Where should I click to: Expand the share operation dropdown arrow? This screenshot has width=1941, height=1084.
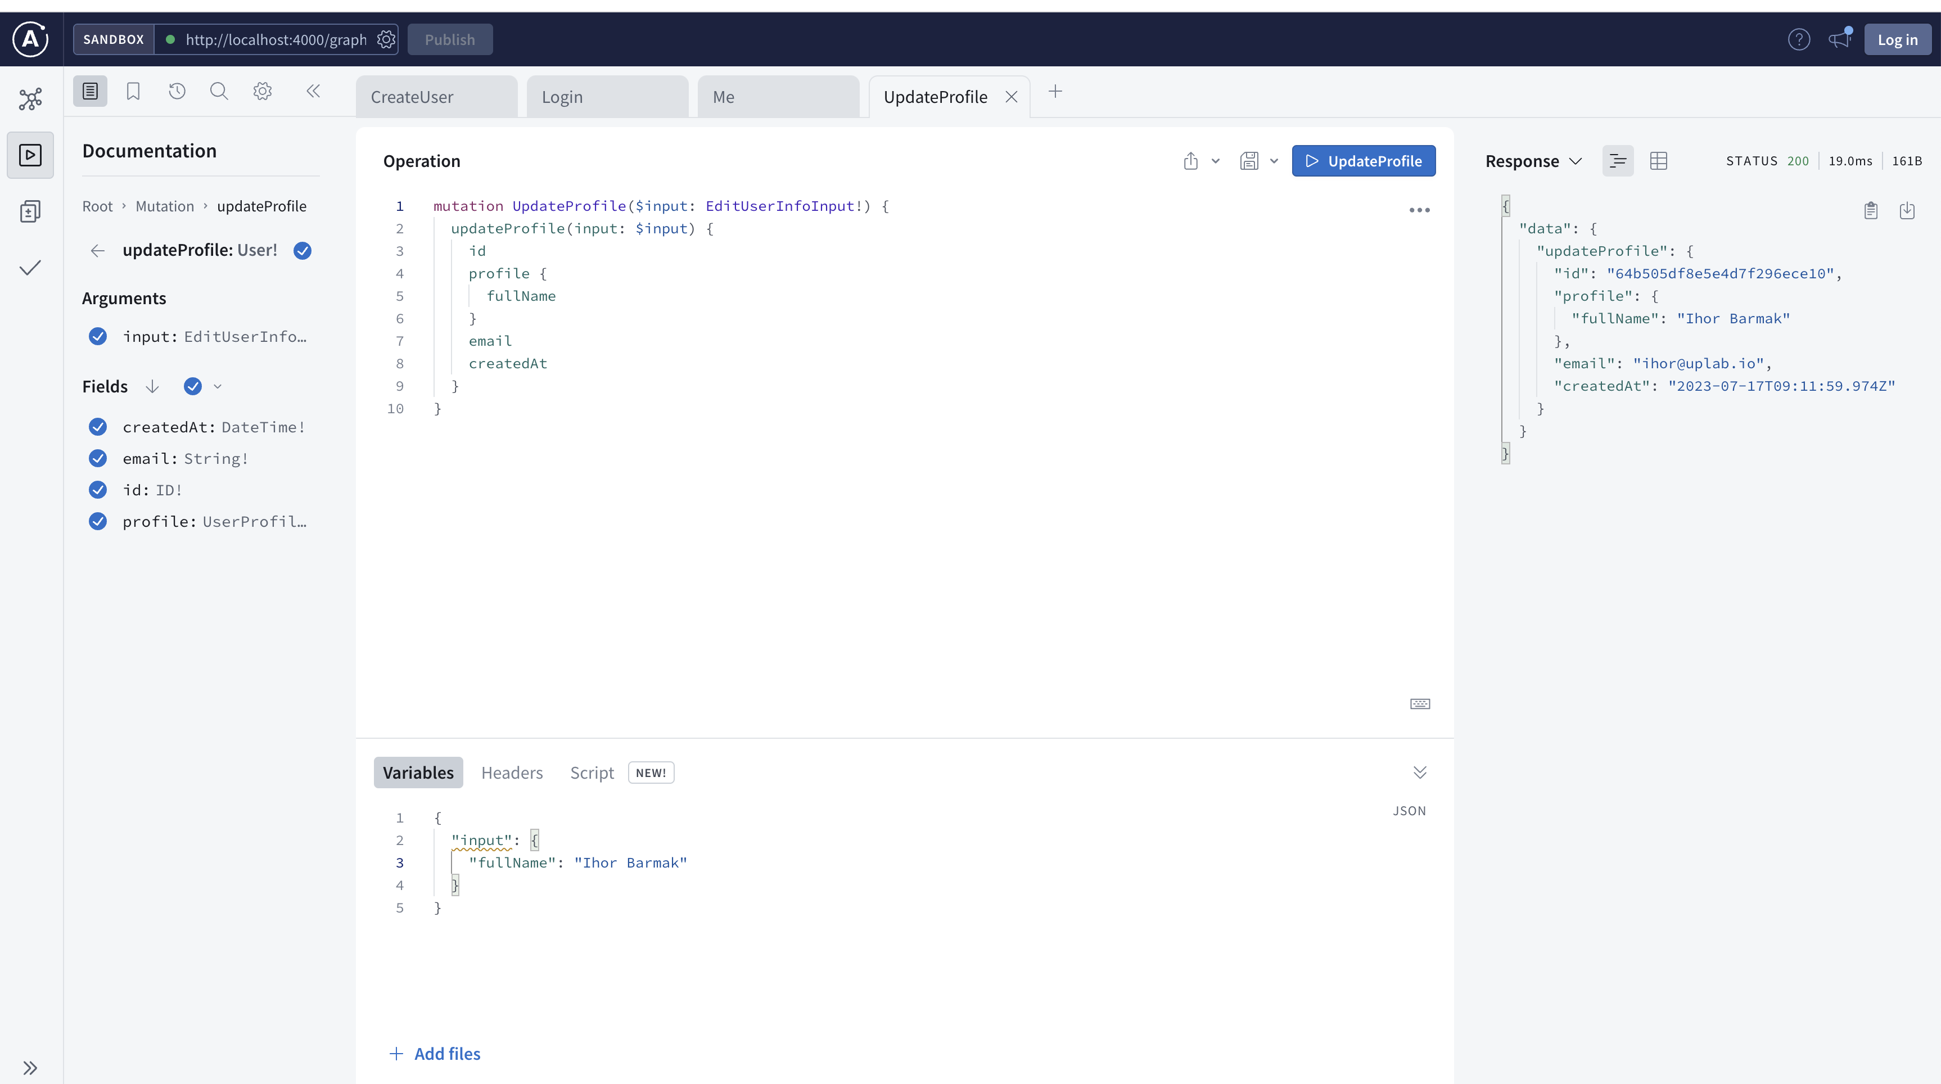[1216, 160]
